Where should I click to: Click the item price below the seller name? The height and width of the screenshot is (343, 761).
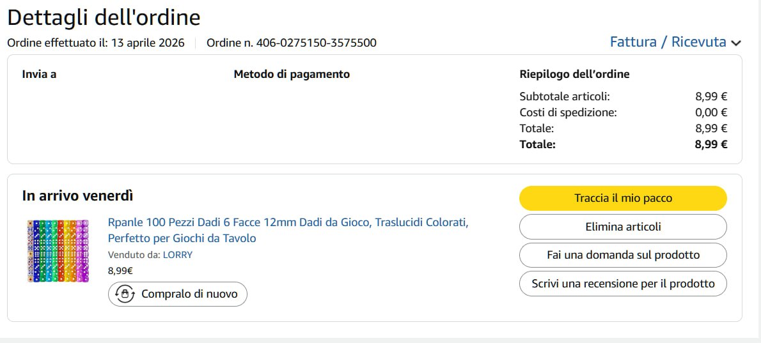(120, 270)
